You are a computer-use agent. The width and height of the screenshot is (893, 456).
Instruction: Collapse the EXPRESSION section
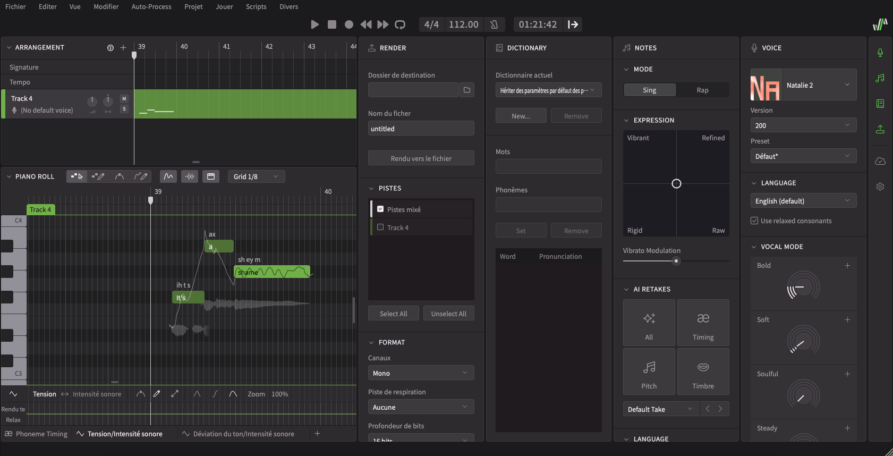pos(626,121)
